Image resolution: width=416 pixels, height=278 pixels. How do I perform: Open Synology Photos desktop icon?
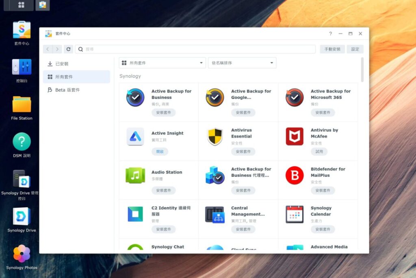pos(22,257)
